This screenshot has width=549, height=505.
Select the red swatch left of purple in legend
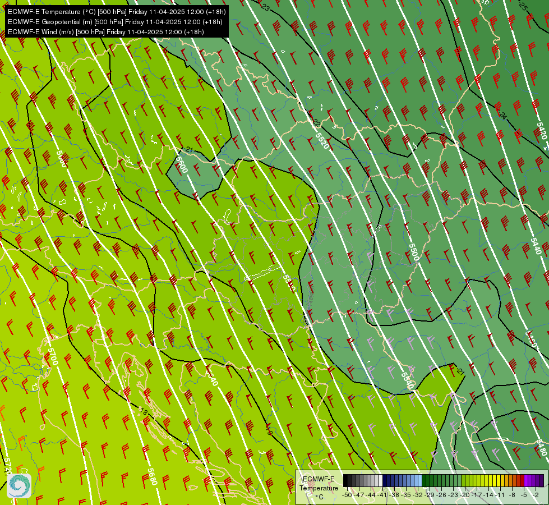522,480
